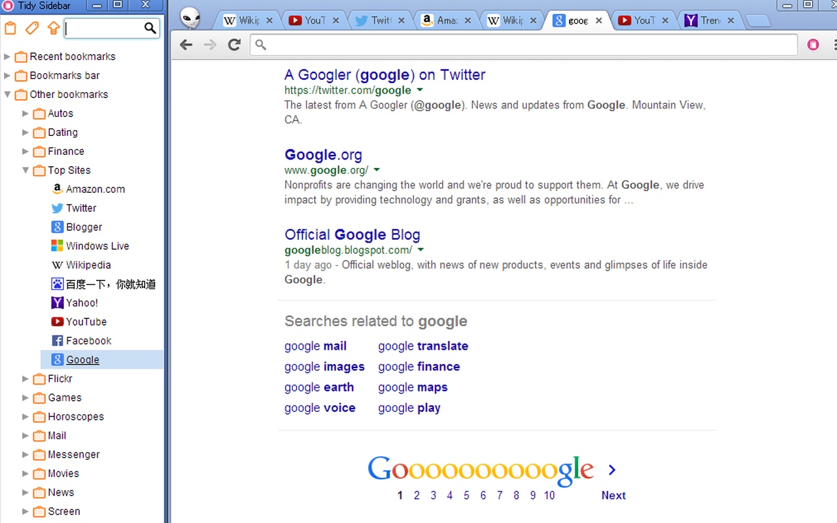Expand the Bookmarks bar folder arrow

pyautogui.click(x=7, y=76)
